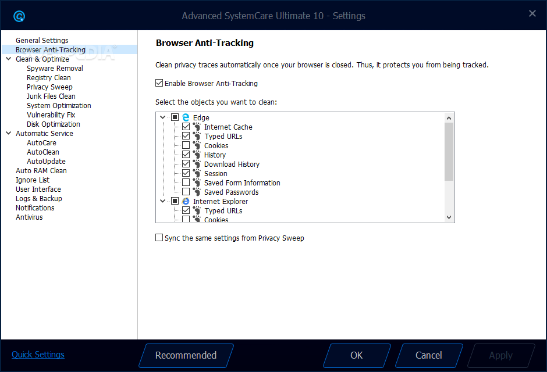Enable Sync settings from Privacy Sweep

pyautogui.click(x=159, y=238)
